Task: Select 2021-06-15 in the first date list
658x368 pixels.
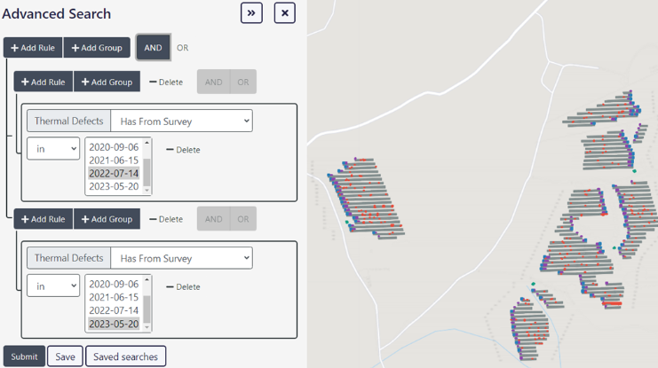Action: [114, 161]
